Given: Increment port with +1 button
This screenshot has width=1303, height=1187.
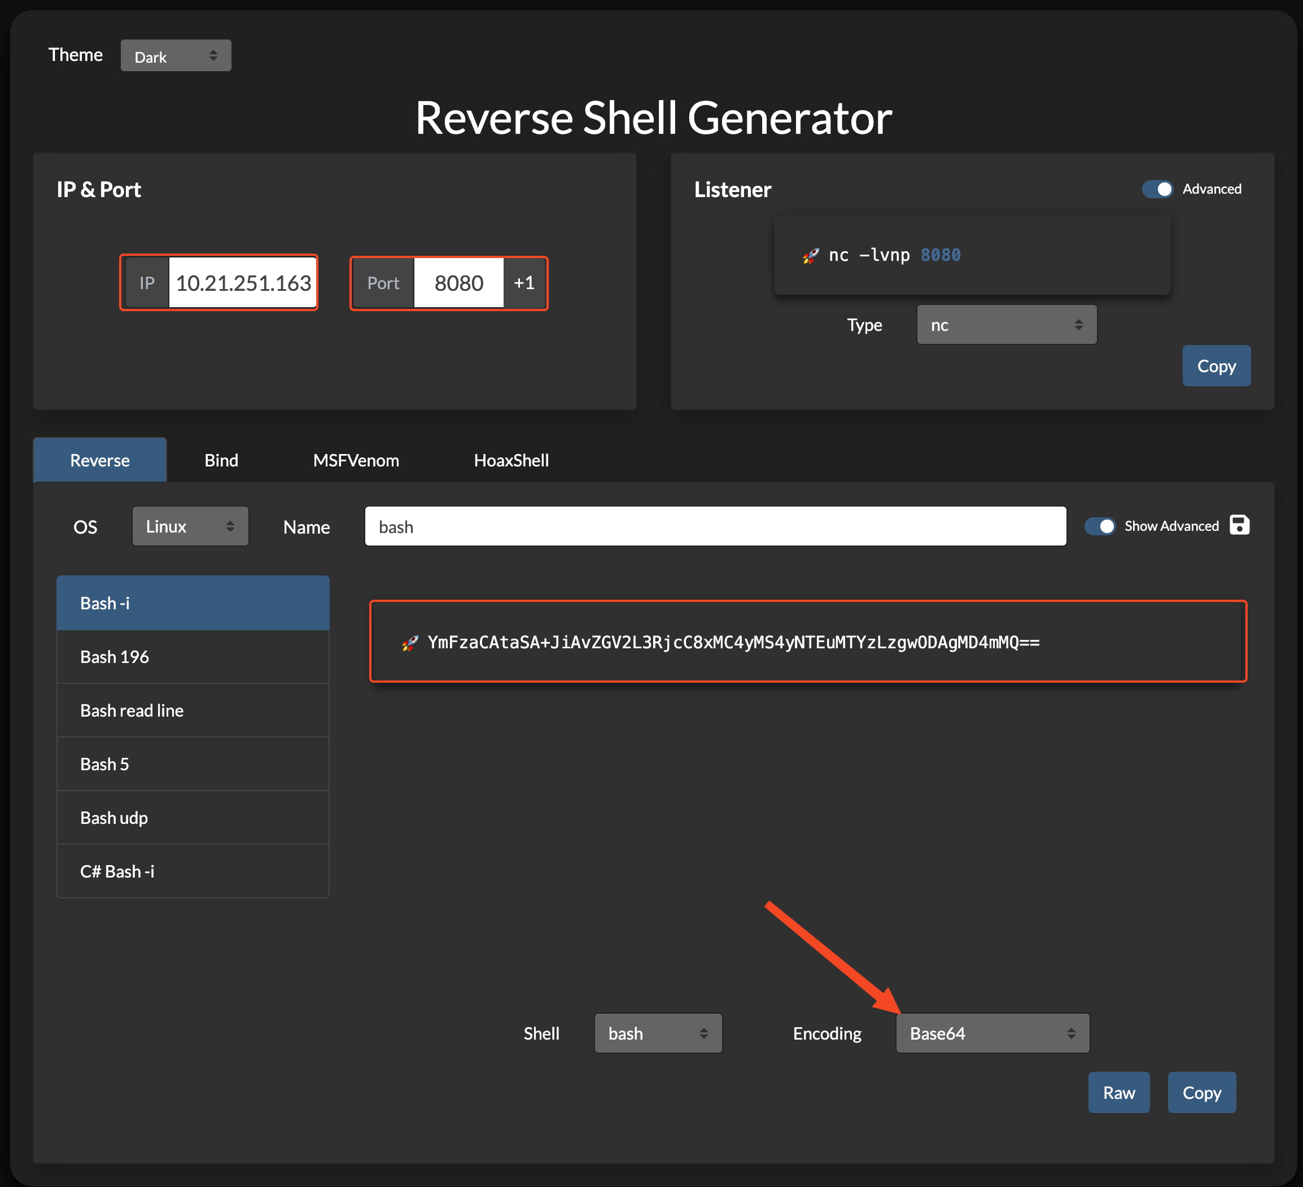Looking at the screenshot, I should click(x=523, y=283).
